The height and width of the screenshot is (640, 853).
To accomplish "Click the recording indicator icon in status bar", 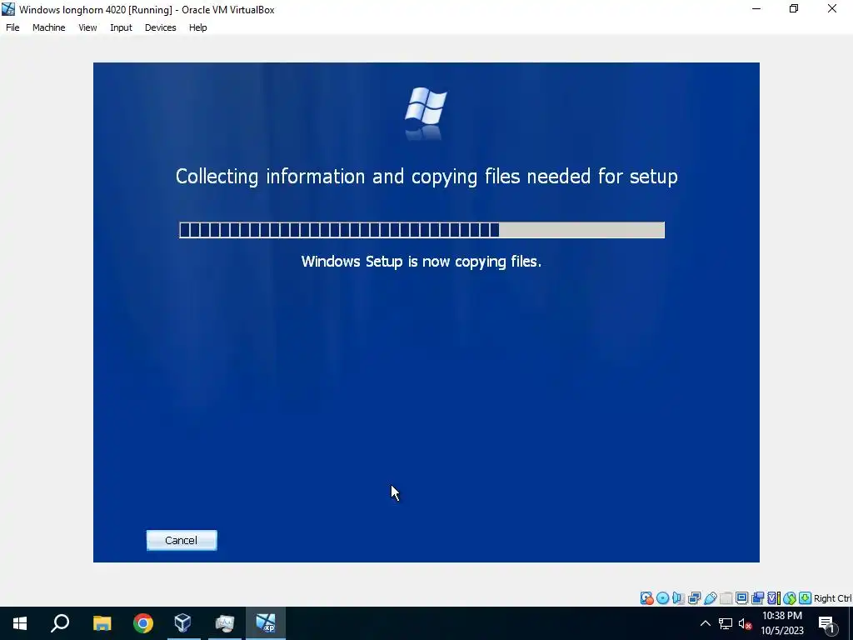I will (x=757, y=598).
